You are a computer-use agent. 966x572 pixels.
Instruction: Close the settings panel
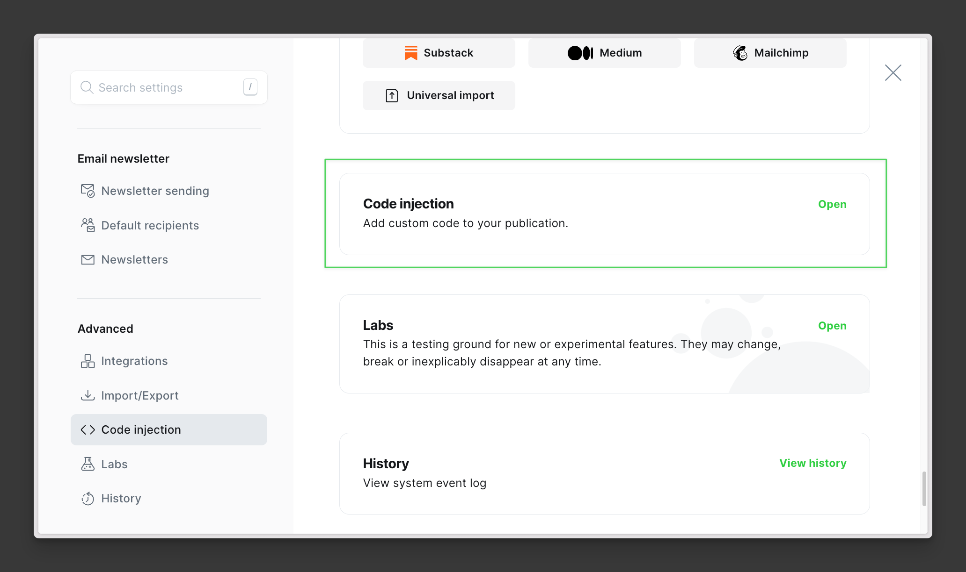893,72
